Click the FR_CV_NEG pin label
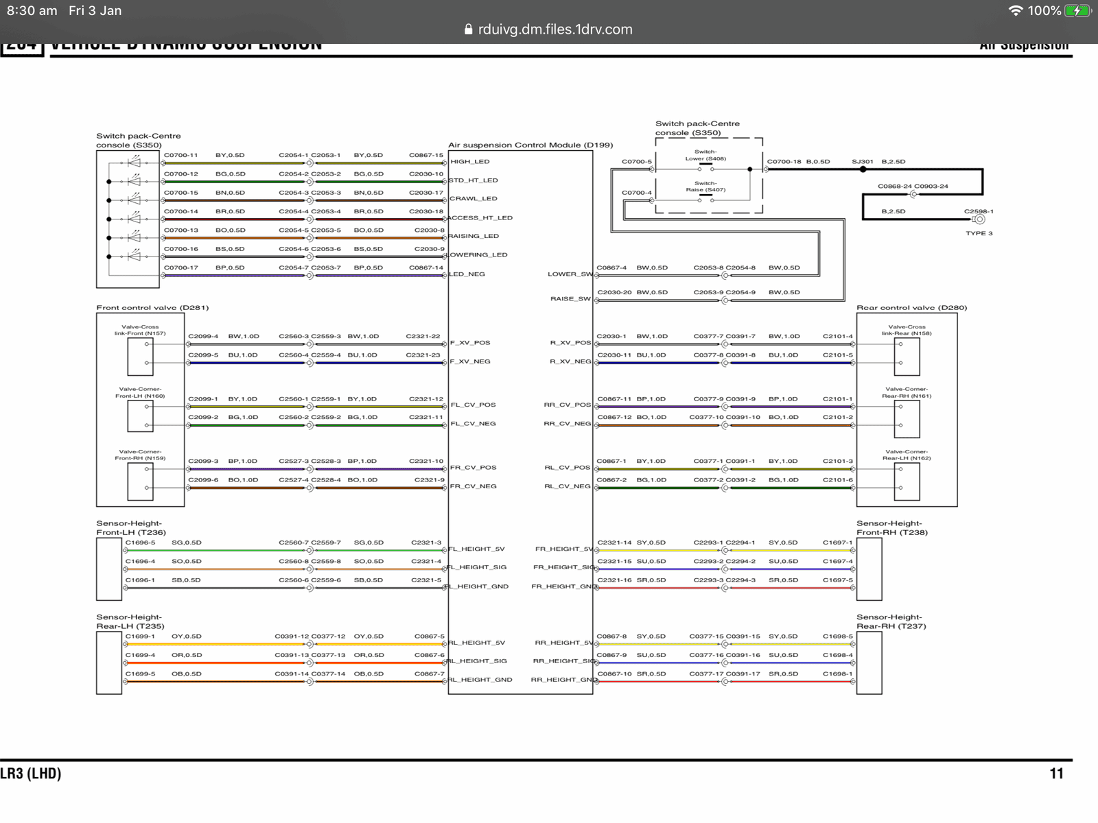 [x=474, y=486]
